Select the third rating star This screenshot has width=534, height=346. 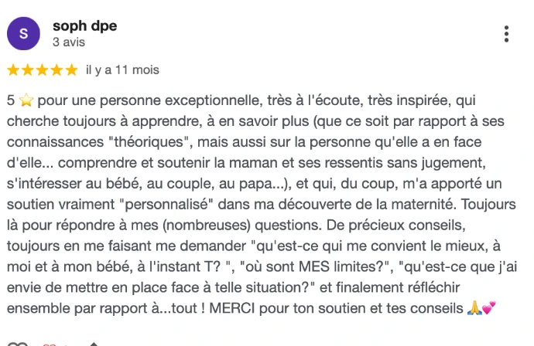click(43, 70)
